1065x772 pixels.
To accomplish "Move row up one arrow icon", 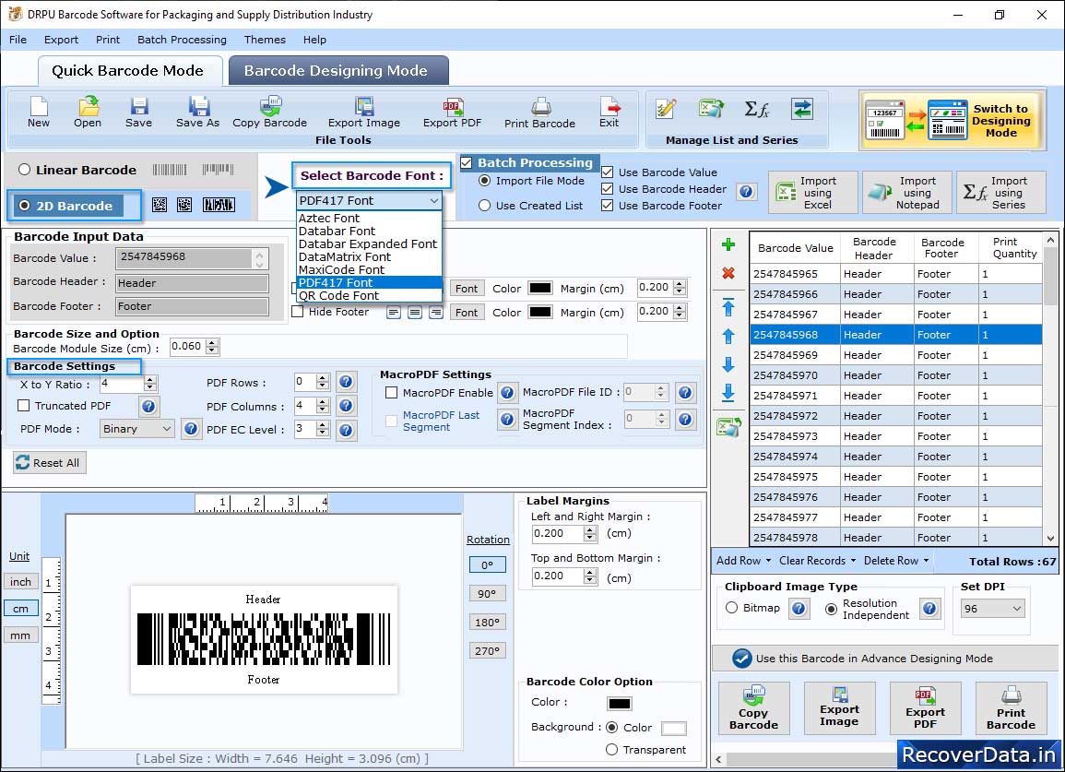I will pos(728,336).
